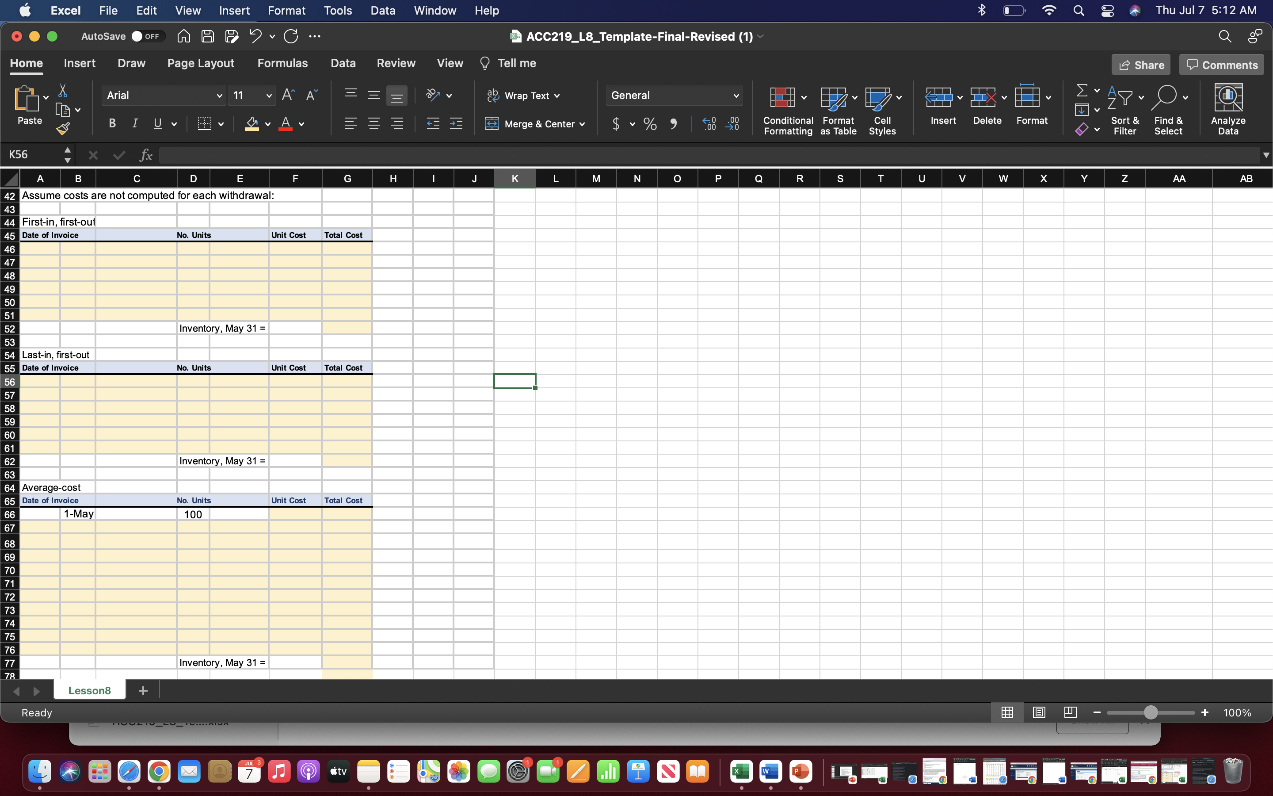Click the Share button

1140,65
